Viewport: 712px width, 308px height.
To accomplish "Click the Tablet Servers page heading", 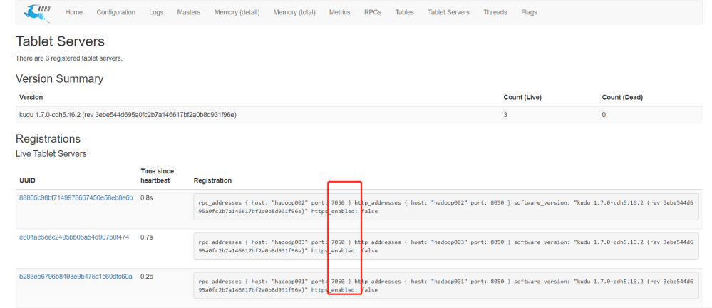I will tap(60, 41).
